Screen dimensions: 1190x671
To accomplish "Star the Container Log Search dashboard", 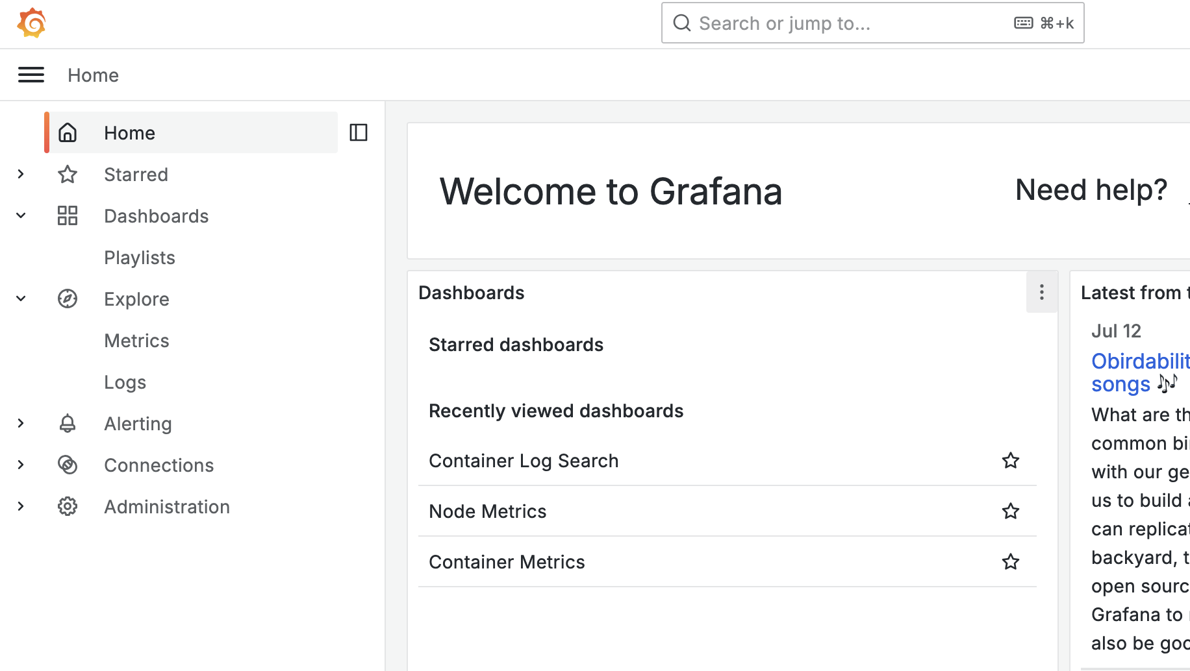I will [1011, 461].
